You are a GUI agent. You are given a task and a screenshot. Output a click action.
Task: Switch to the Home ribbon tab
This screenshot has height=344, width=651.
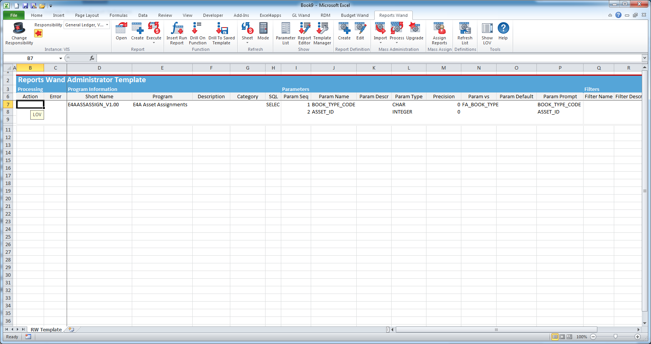click(37, 15)
